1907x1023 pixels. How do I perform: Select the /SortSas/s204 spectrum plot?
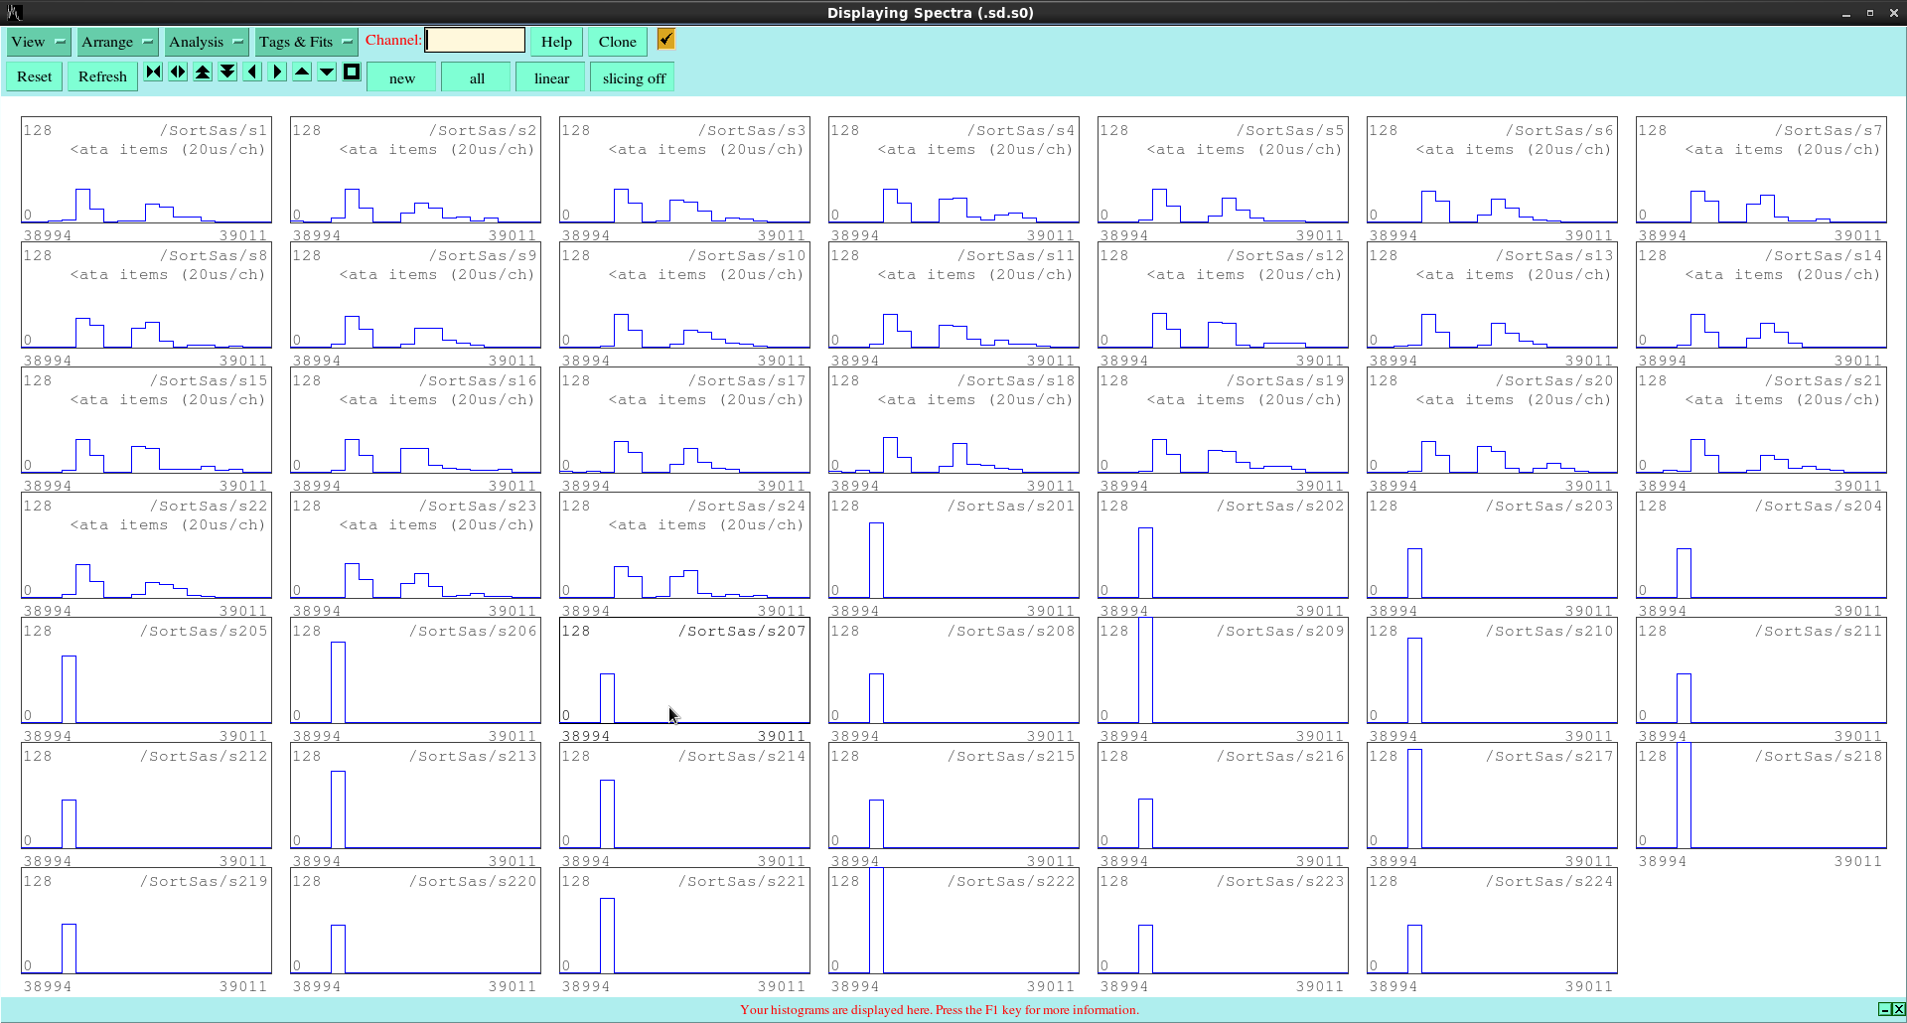point(1761,545)
